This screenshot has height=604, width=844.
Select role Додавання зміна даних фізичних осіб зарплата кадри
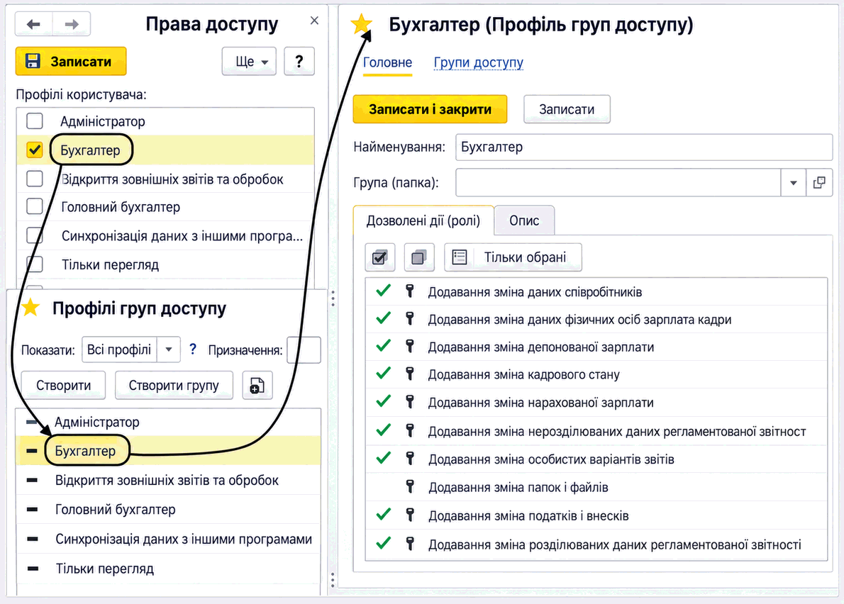click(596, 320)
